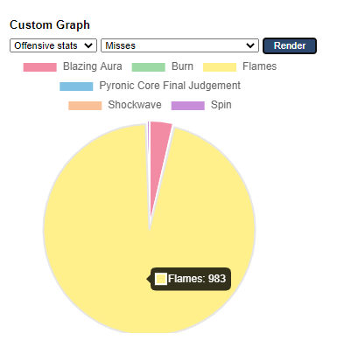Image resolution: width=337 pixels, height=340 pixels.
Task: Open the Misses stat dropdown
Action: (179, 45)
